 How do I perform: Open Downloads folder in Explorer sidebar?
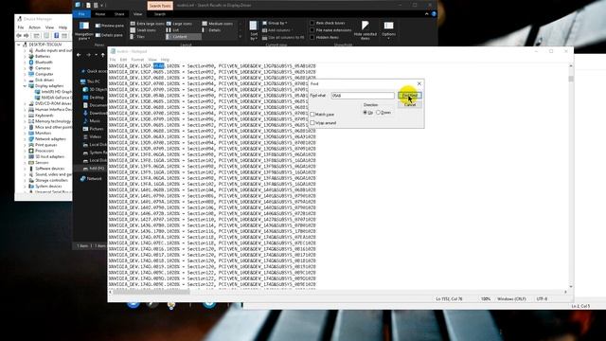pyautogui.click(x=95, y=113)
